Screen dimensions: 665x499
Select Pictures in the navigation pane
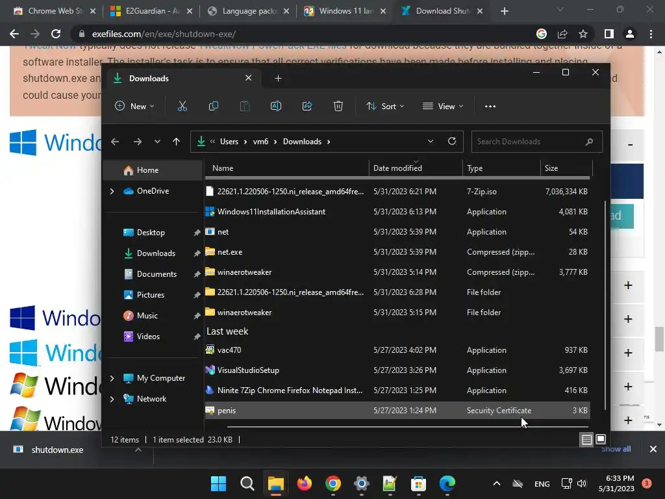[x=150, y=295]
